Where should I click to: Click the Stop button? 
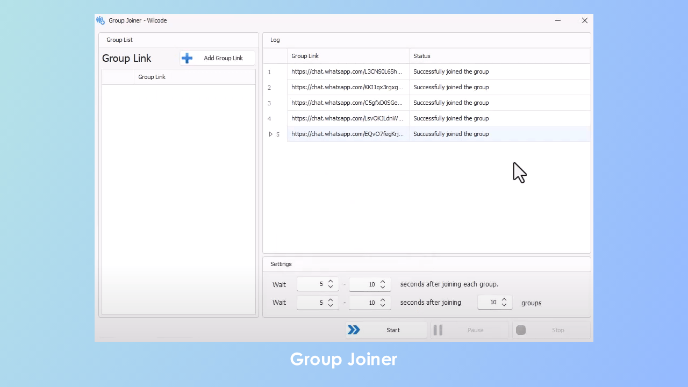(551, 330)
